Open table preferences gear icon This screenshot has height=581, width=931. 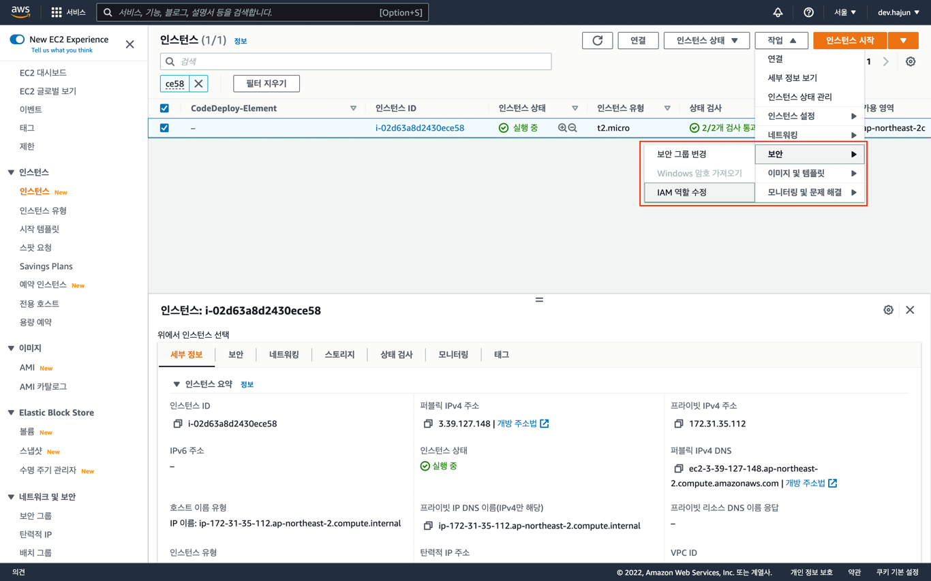(x=911, y=61)
